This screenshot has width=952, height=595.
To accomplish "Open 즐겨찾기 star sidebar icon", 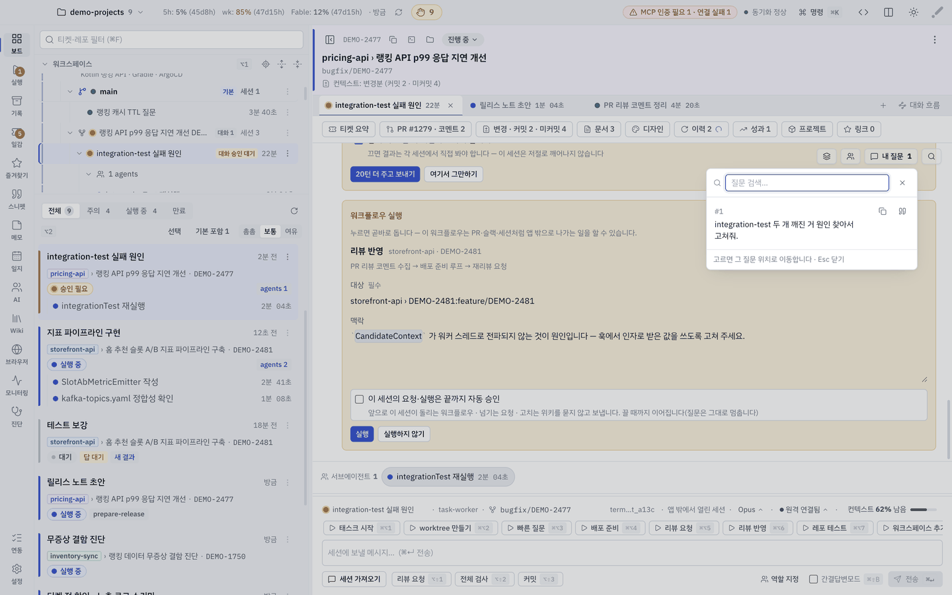I will [x=17, y=168].
